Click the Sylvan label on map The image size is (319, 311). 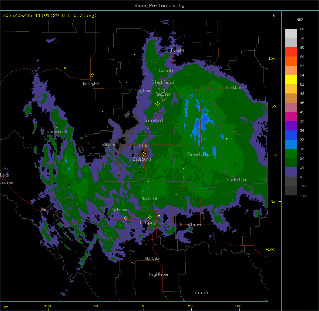click(x=144, y=90)
